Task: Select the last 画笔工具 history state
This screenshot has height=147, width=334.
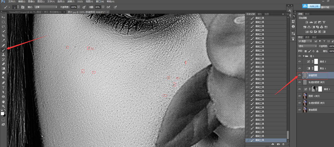Action: [x=266, y=140]
